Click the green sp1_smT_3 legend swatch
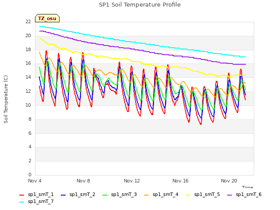The image size is (280, 210). [105, 195]
